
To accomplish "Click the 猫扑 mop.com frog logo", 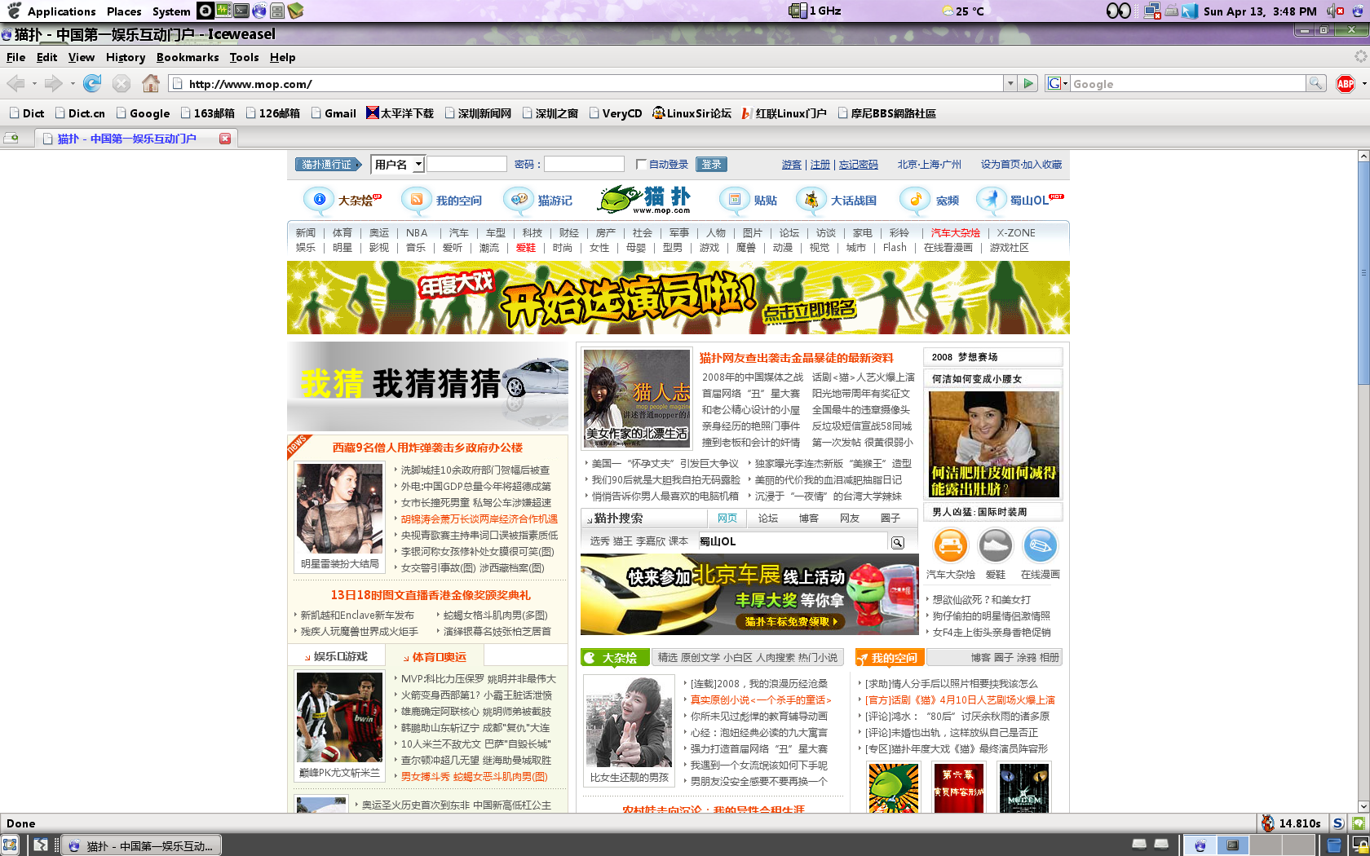I will pos(646,200).
